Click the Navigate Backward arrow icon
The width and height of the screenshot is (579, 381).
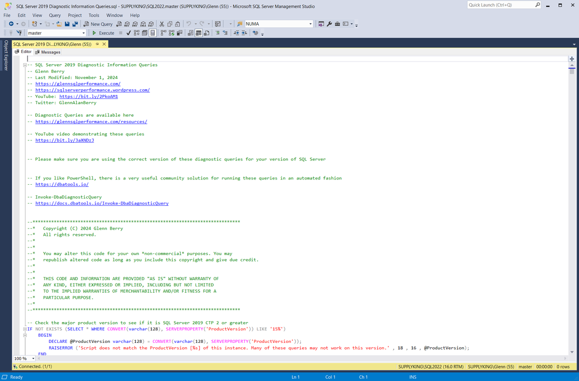click(11, 24)
